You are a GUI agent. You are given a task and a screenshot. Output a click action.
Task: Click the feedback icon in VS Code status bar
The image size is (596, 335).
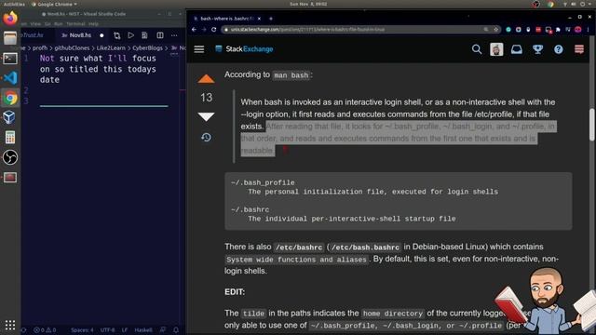163,330
